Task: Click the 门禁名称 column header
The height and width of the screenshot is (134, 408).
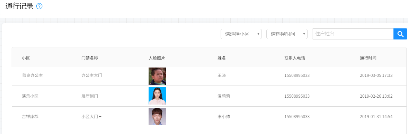Action: coord(90,58)
